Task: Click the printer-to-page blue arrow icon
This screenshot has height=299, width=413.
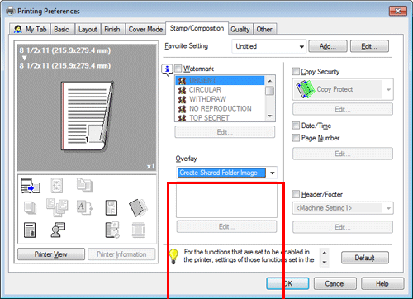Action: click(31, 185)
